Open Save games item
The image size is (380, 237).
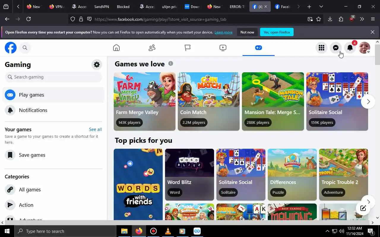[53, 155]
